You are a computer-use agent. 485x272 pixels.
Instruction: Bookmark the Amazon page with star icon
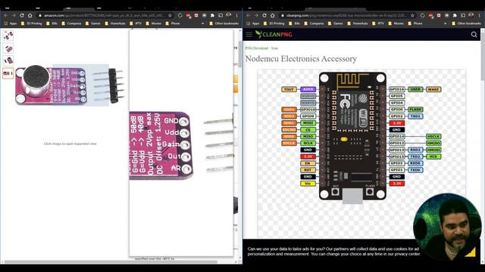pos(170,15)
